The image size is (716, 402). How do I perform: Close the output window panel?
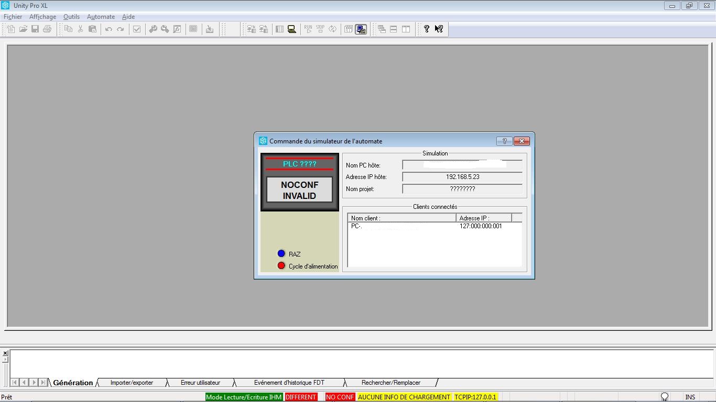point(5,353)
